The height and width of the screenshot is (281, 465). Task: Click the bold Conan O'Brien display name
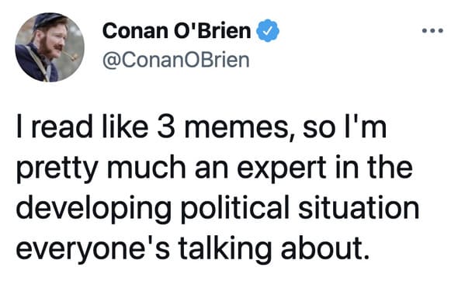(176, 31)
